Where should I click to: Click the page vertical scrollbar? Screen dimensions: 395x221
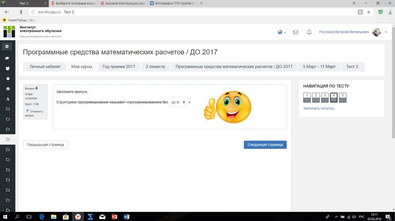[x=393, y=83]
